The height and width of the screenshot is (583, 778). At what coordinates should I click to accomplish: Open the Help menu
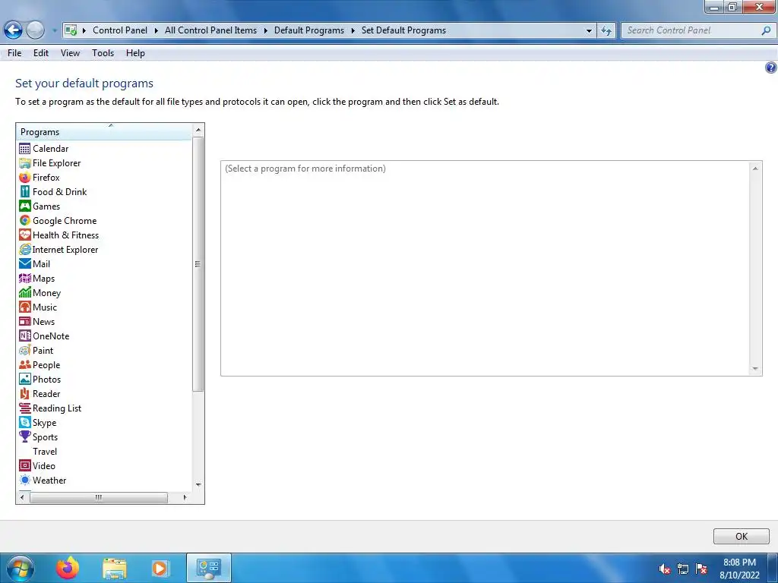(x=135, y=53)
